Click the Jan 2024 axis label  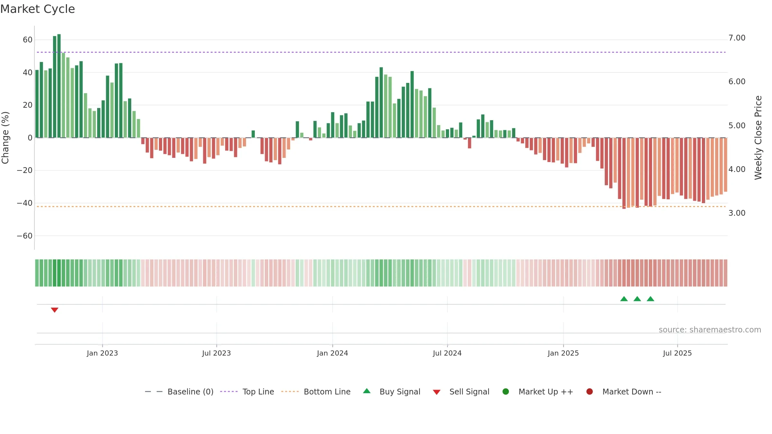332,353
